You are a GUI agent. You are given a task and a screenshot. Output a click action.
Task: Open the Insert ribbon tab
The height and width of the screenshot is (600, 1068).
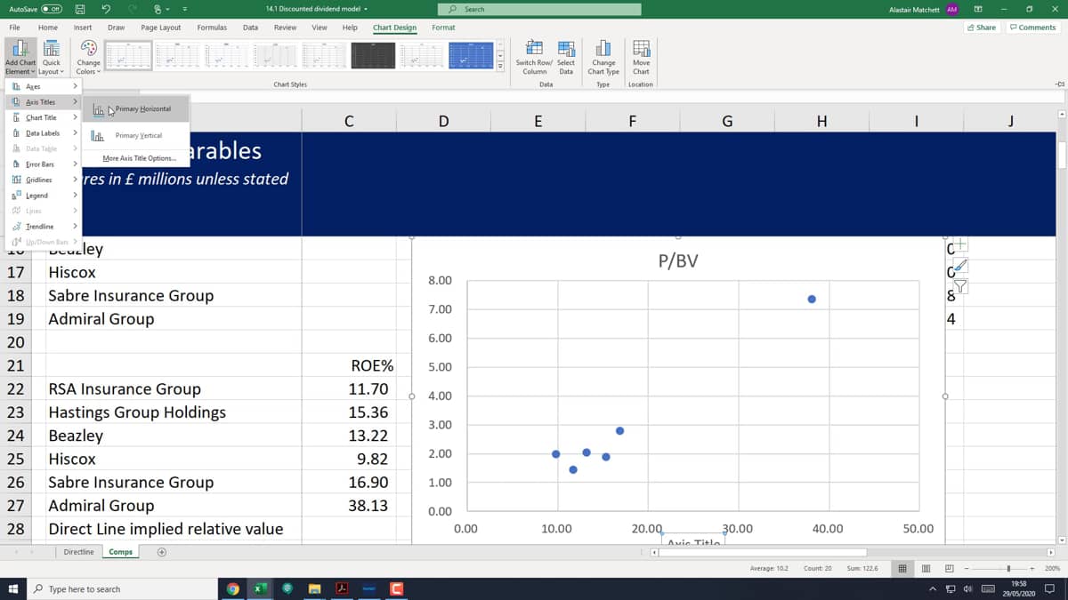coord(83,28)
